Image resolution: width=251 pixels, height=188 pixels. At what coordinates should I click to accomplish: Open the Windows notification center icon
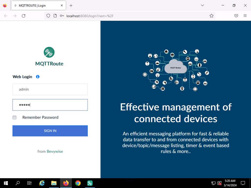pos(243,183)
